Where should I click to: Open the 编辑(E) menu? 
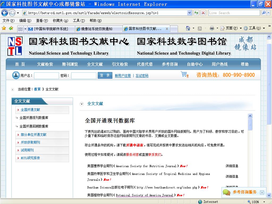[x=25, y=21]
